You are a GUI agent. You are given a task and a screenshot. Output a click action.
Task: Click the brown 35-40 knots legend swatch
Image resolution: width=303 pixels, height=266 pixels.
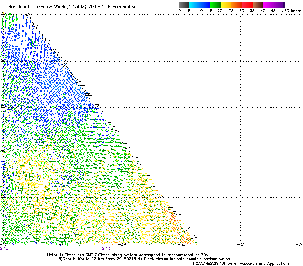pyautogui.click(x=258, y=5)
